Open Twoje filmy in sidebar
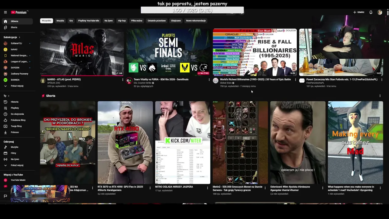Viewport: 389px width, 219px height. (17, 126)
